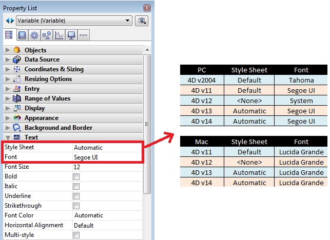Toggle the Italic checkbox
This screenshot has width=330, height=240.
click(x=76, y=186)
